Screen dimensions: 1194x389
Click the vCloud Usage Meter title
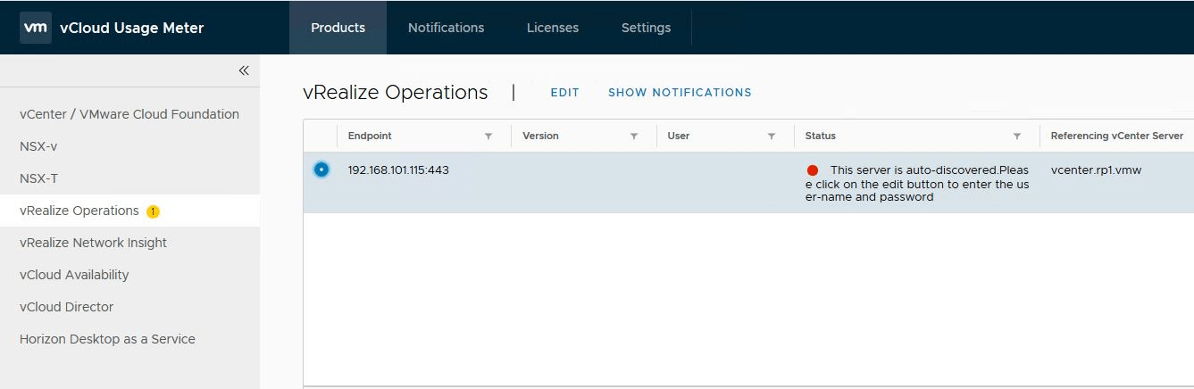(x=131, y=28)
